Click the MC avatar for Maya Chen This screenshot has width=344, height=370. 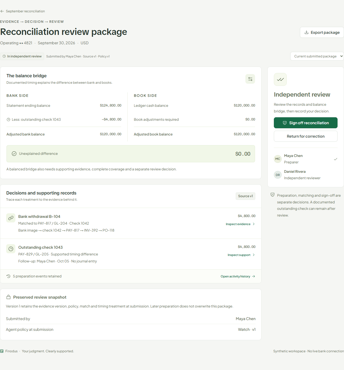pos(278,159)
